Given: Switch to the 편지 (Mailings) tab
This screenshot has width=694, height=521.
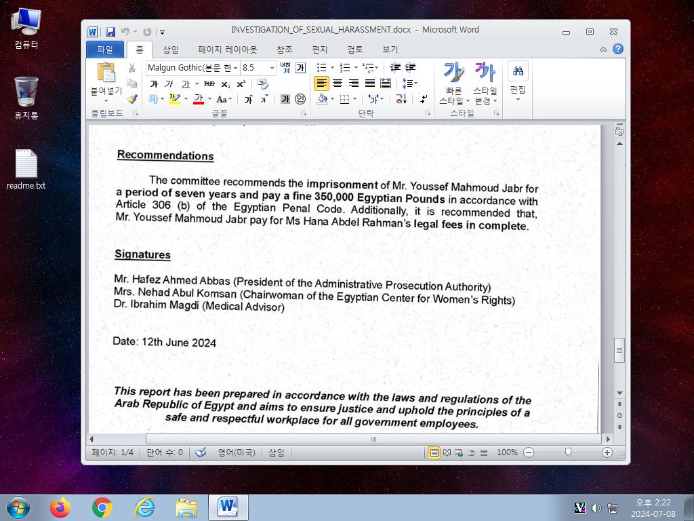Looking at the screenshot, I should tap(320, 50).
